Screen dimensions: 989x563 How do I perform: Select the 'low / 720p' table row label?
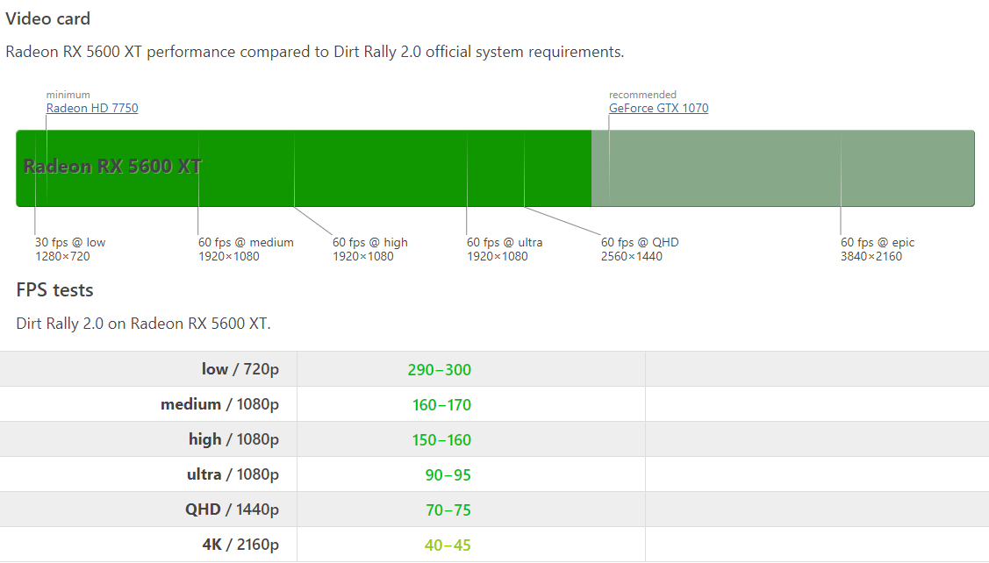click(x=240, y=369)
